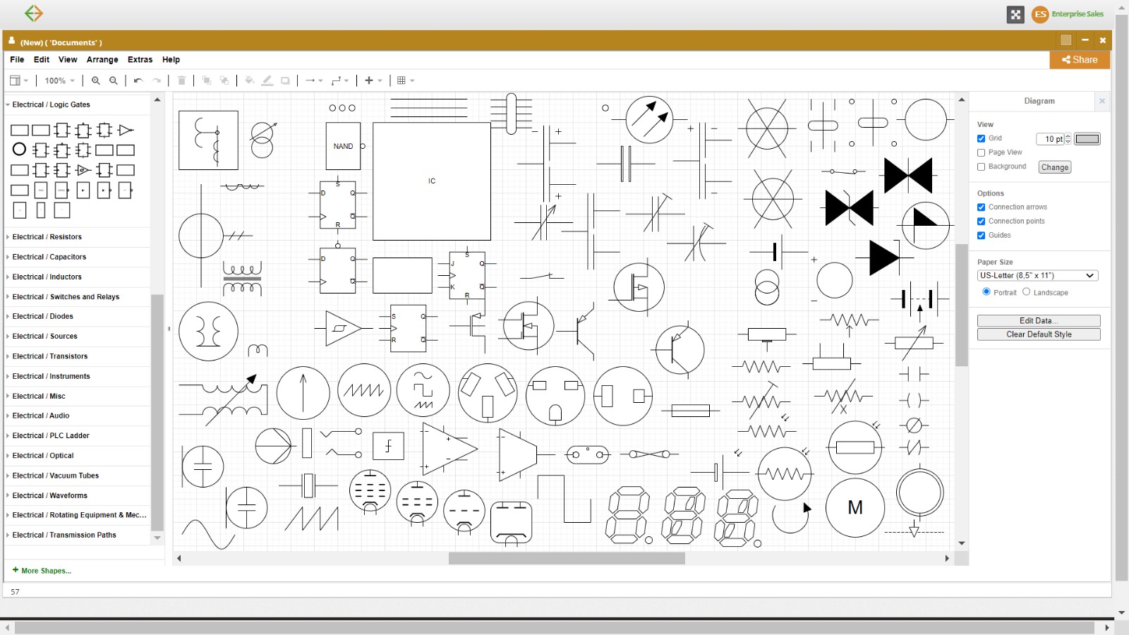Click Enterprise Sales account name
This screenshot has height=635, width=1129.
(1077, 14)
